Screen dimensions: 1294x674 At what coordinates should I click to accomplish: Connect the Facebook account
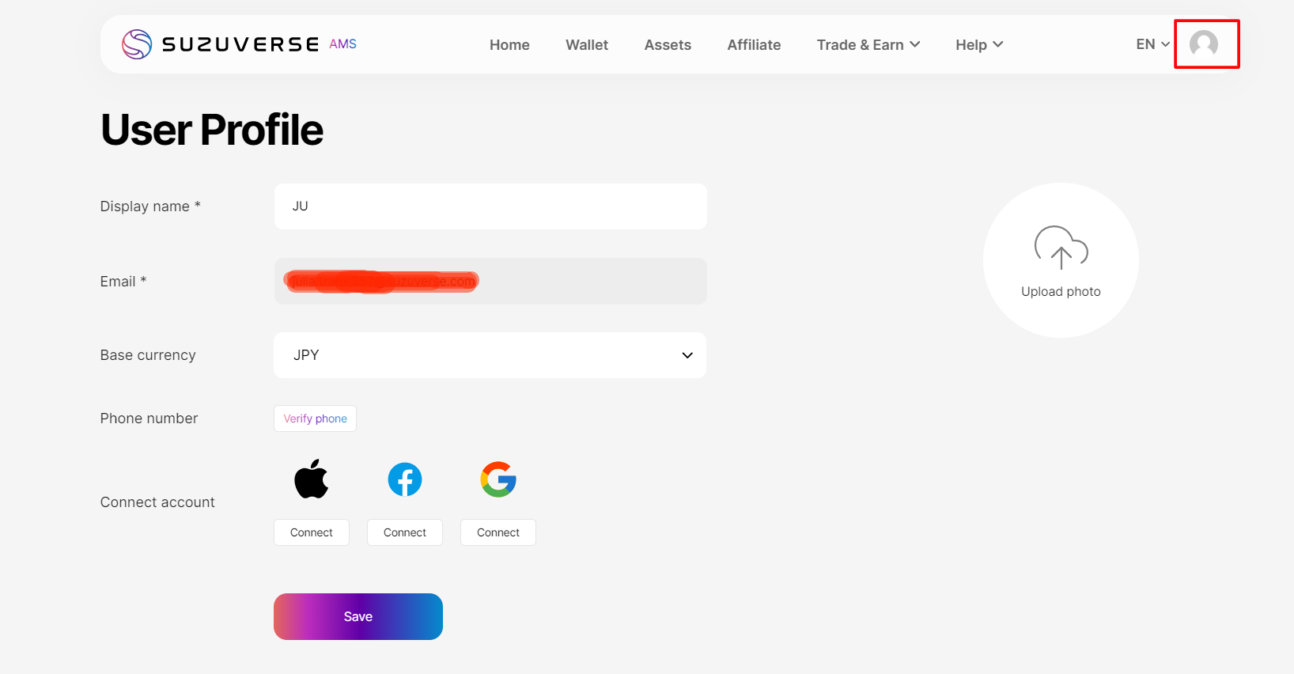click(x=405, y=532)
